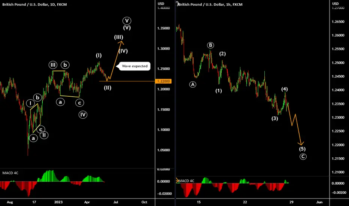Viewport: 349px width, 206px height.
Task: Click the 1.24000 price level on the 1h axis
Action: pyautogui.click(x=338, y=90)
